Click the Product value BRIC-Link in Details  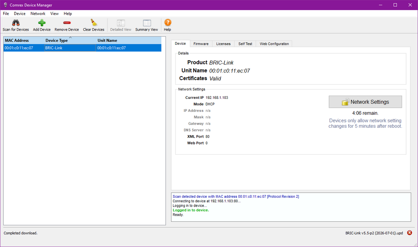(x=221, y=63)
